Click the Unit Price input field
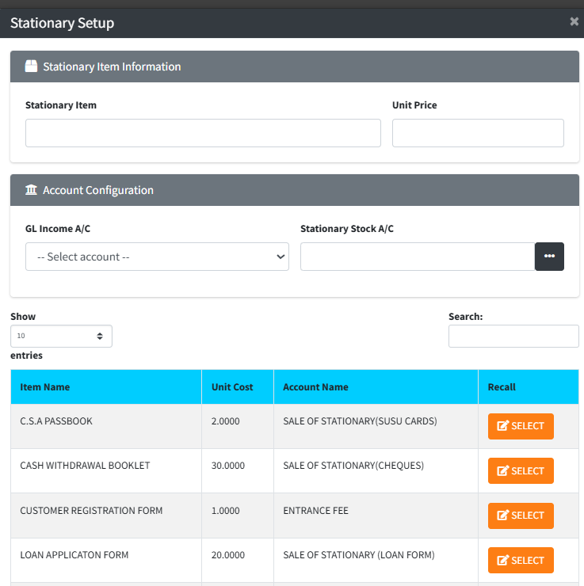This screenshot has width=584, height=586. pyautogui.click(x=478, y=133)
